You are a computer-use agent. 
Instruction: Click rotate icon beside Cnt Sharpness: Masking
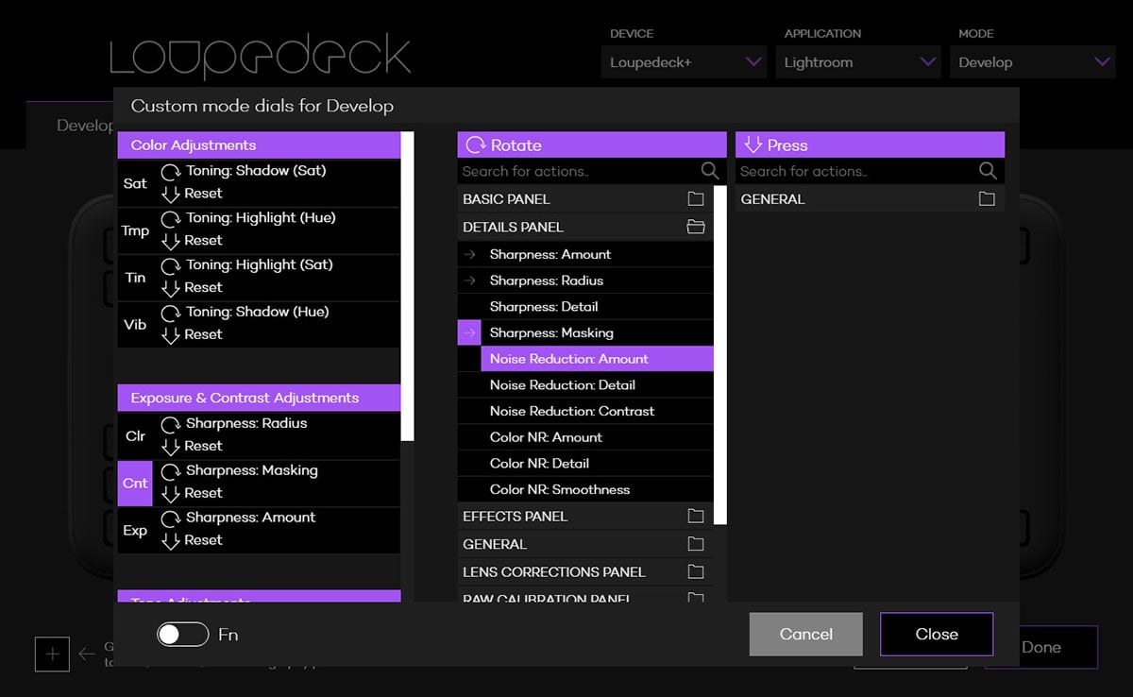[171, 471]
